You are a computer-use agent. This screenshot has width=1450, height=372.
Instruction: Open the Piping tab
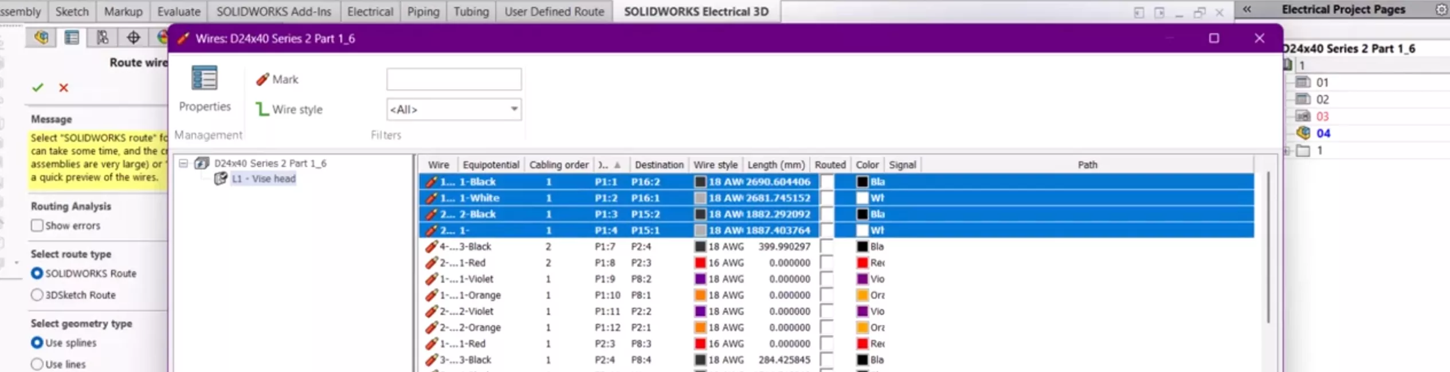click(423, 11)
